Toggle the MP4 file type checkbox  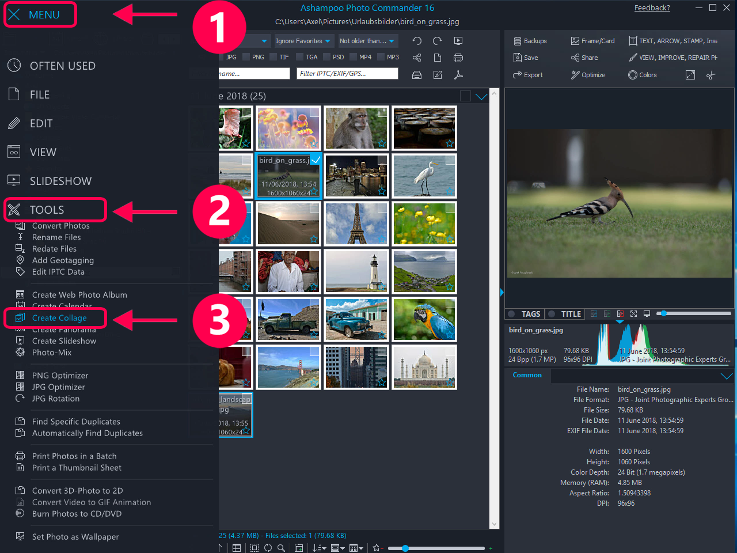click(x=353, y=57)
